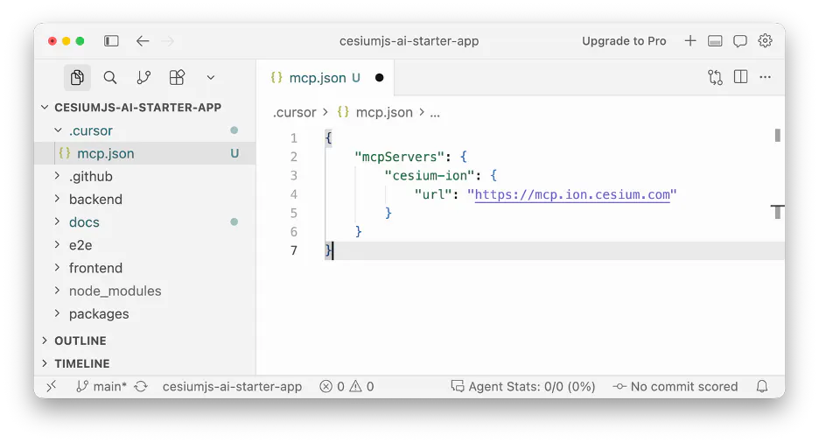This screenshot has height=443, width=819.
Task: Show more sidebar views dropdown chevron
Action: 211,78
